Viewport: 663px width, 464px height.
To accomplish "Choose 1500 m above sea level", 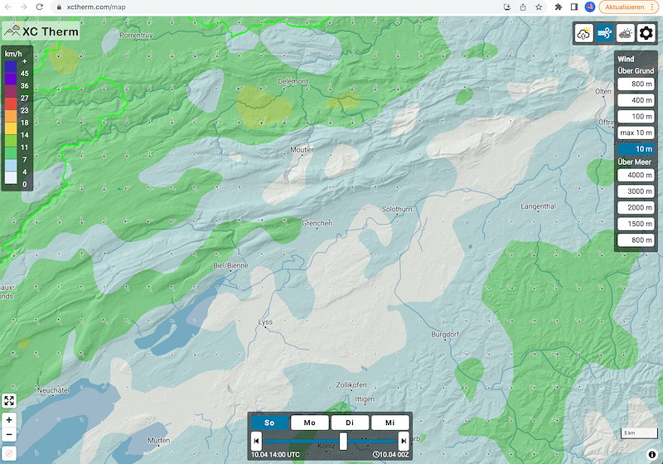I will click(636, 224).
